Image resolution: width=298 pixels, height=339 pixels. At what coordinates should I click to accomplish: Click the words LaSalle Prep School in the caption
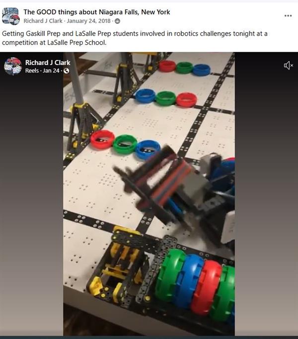(x=76, y=42)
